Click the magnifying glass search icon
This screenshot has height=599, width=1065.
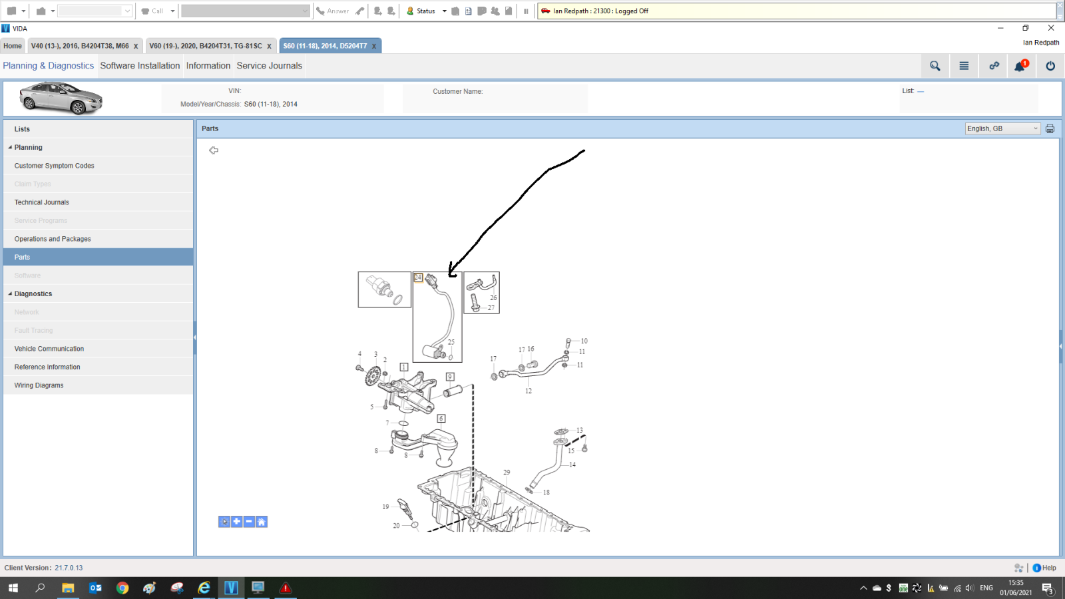[x=935, y=66]
